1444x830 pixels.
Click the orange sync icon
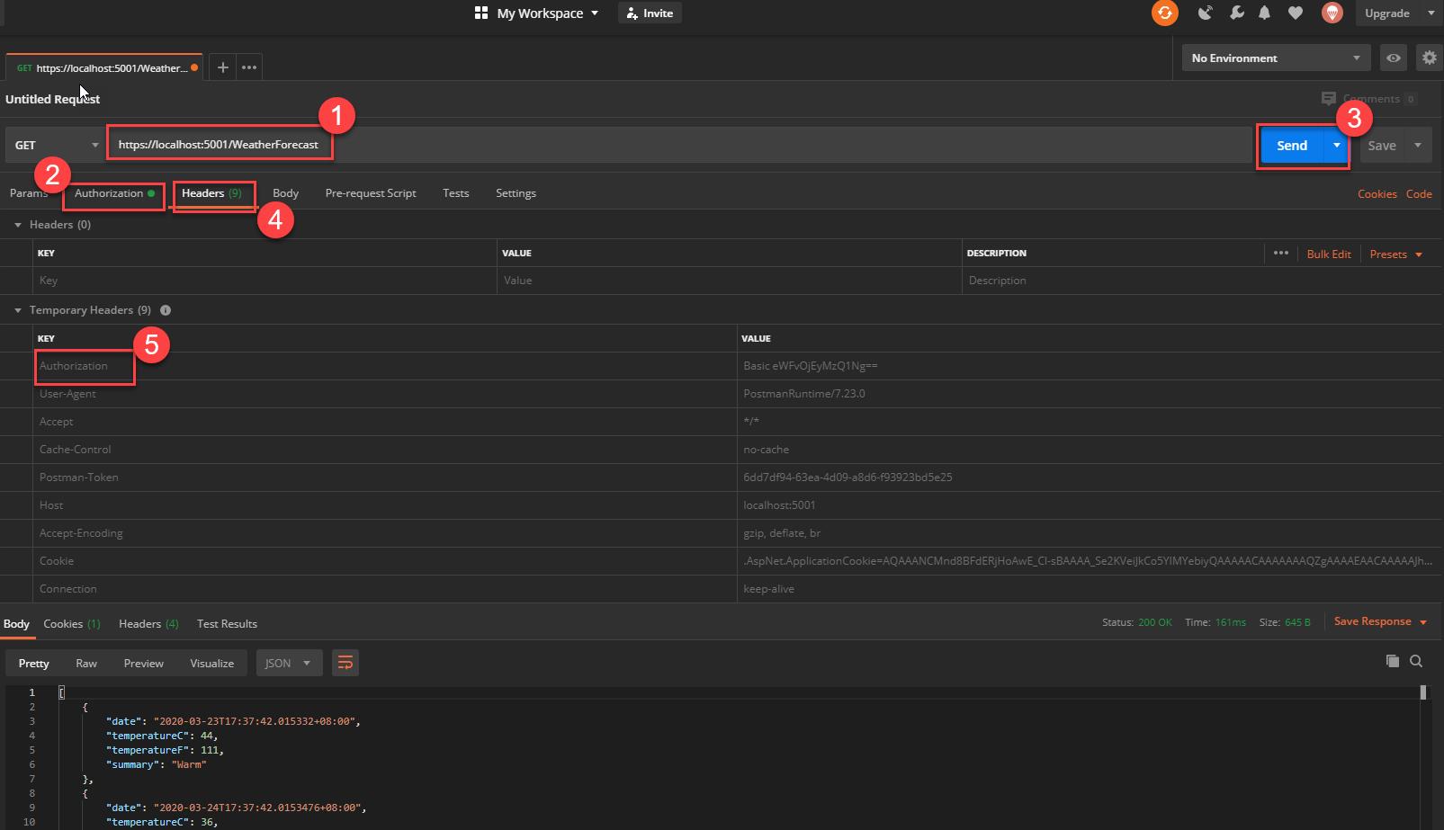tap(1164, 13)
